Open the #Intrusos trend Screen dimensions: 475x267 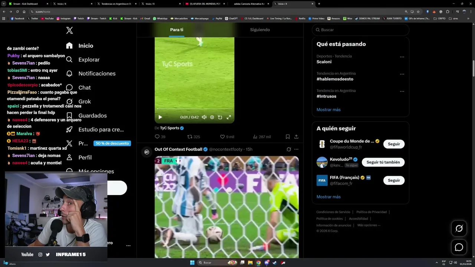point(326,96)
